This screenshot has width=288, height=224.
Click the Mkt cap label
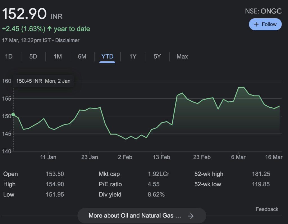pos(109,174)
